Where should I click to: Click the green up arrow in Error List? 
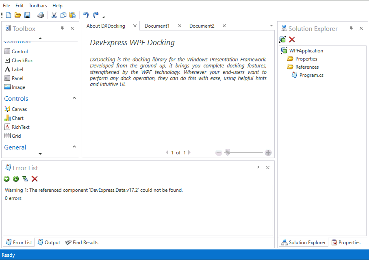point(7,179)
